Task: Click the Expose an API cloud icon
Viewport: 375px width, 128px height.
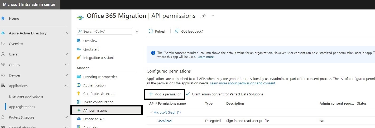Action: tap(78, 119)
